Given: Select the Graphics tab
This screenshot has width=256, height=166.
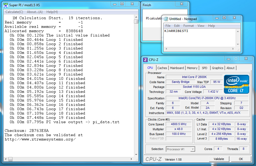Looking at the screenshot, I should [x=218, y=68].
